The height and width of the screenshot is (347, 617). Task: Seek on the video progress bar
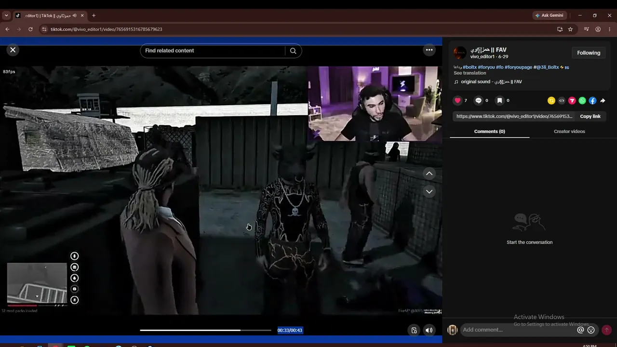[x=206, y=330]
